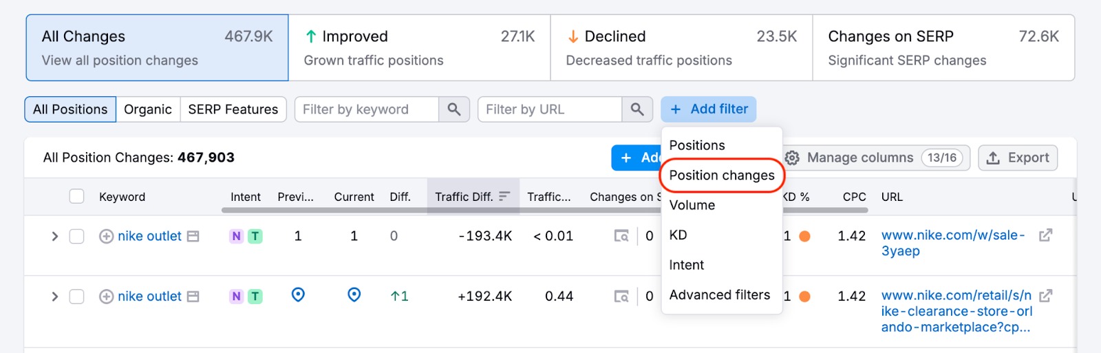Select Position changes from filter menu
This screenshot has height=353, width=1101.
721,175
